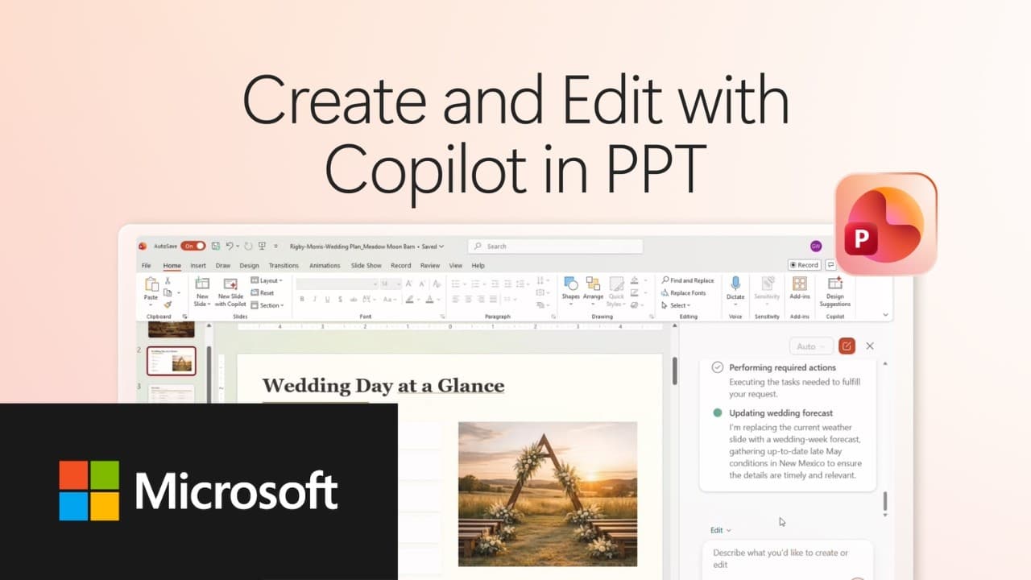Expand the Layout dropdown
The width and height of the screenshot is (1031, 580).
(267, 280)
